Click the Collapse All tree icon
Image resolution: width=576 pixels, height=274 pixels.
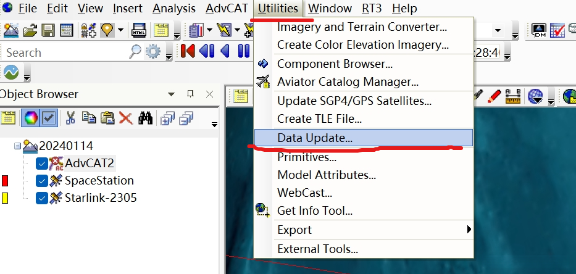pos(186,118)
